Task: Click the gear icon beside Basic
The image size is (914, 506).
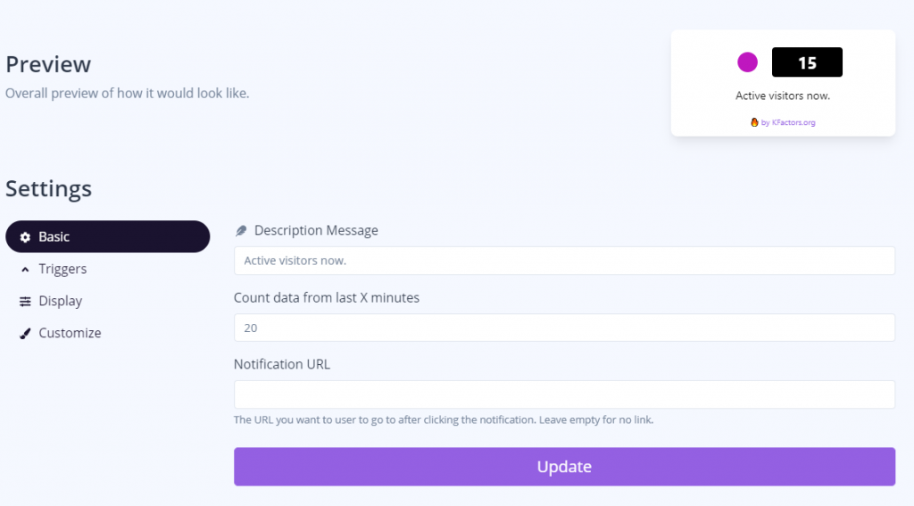Action: tap(25, 237)
